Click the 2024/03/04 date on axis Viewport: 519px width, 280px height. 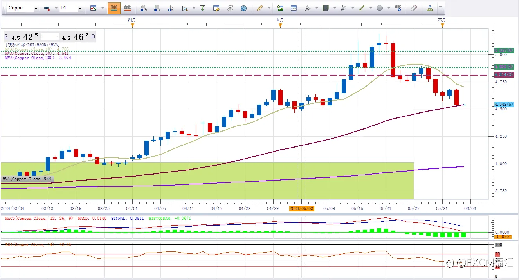click(x=13, y=209)
